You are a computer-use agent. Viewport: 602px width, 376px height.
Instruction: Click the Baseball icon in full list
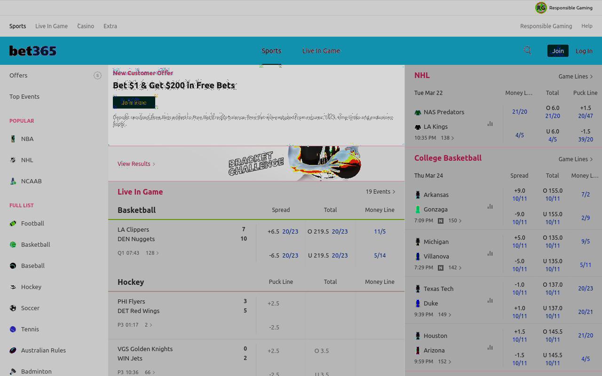13,266
